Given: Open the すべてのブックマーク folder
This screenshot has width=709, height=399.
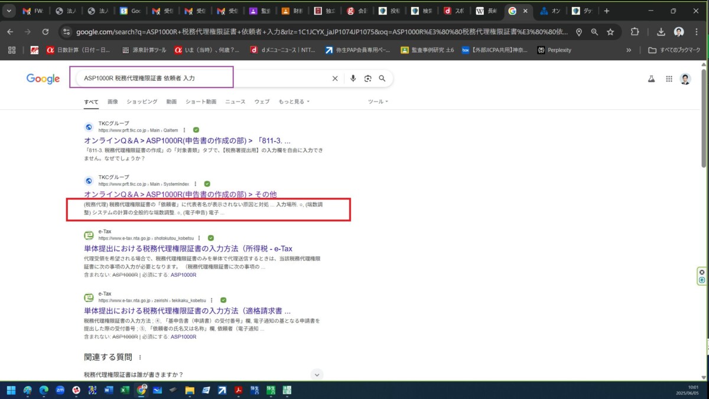Looking at the screenshot, I should [675, 50].
